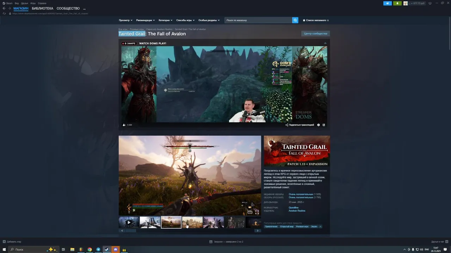Screen dimensions: 451x253
Task: Open the Windows notification center icon
Action: click(x=445, y=249)
